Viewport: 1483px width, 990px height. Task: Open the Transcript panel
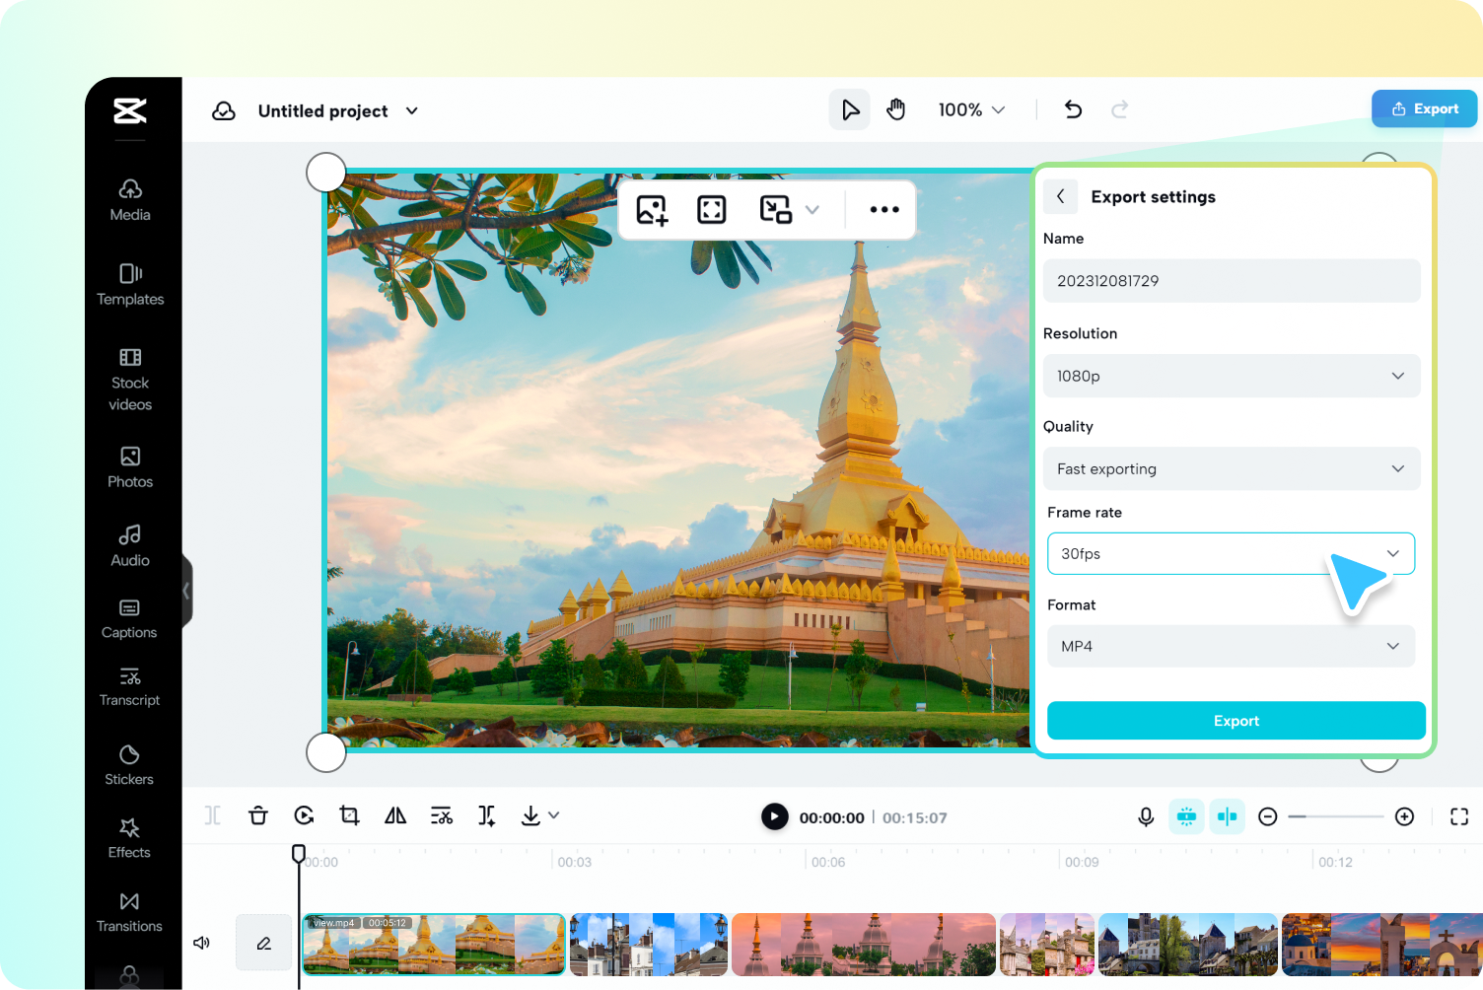[x=129, y=687]
